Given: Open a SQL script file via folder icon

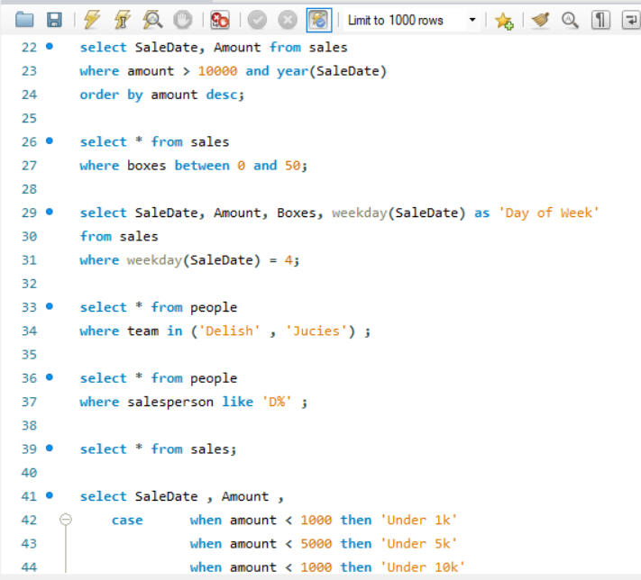Looking at the screenshot, I should tap(24, 20).
